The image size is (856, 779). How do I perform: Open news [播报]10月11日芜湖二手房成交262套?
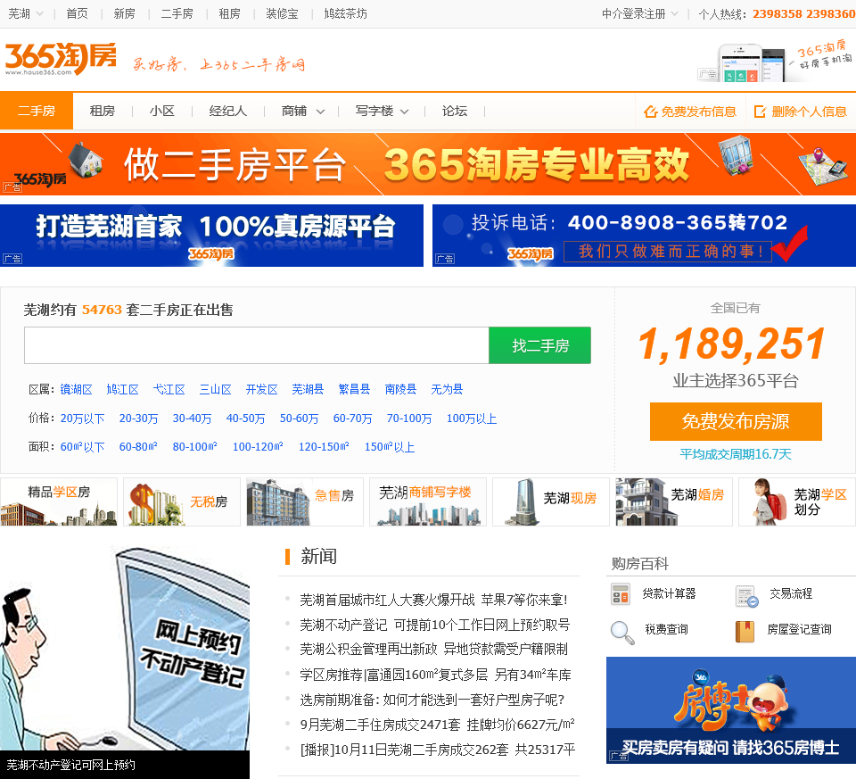tap(437, 750)
